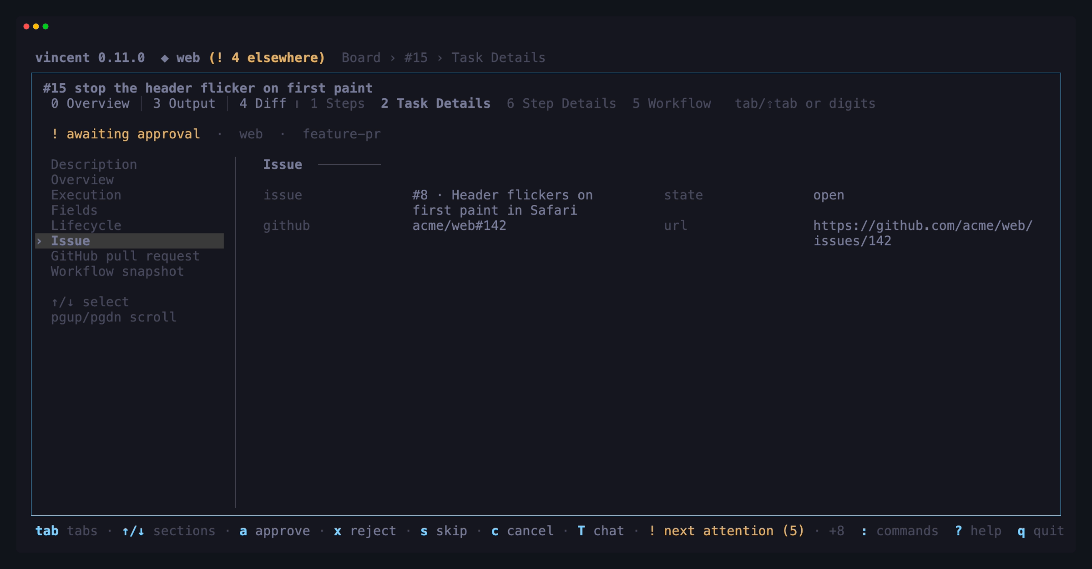Click ': commands' in the footer

click(x=900, y=531)
